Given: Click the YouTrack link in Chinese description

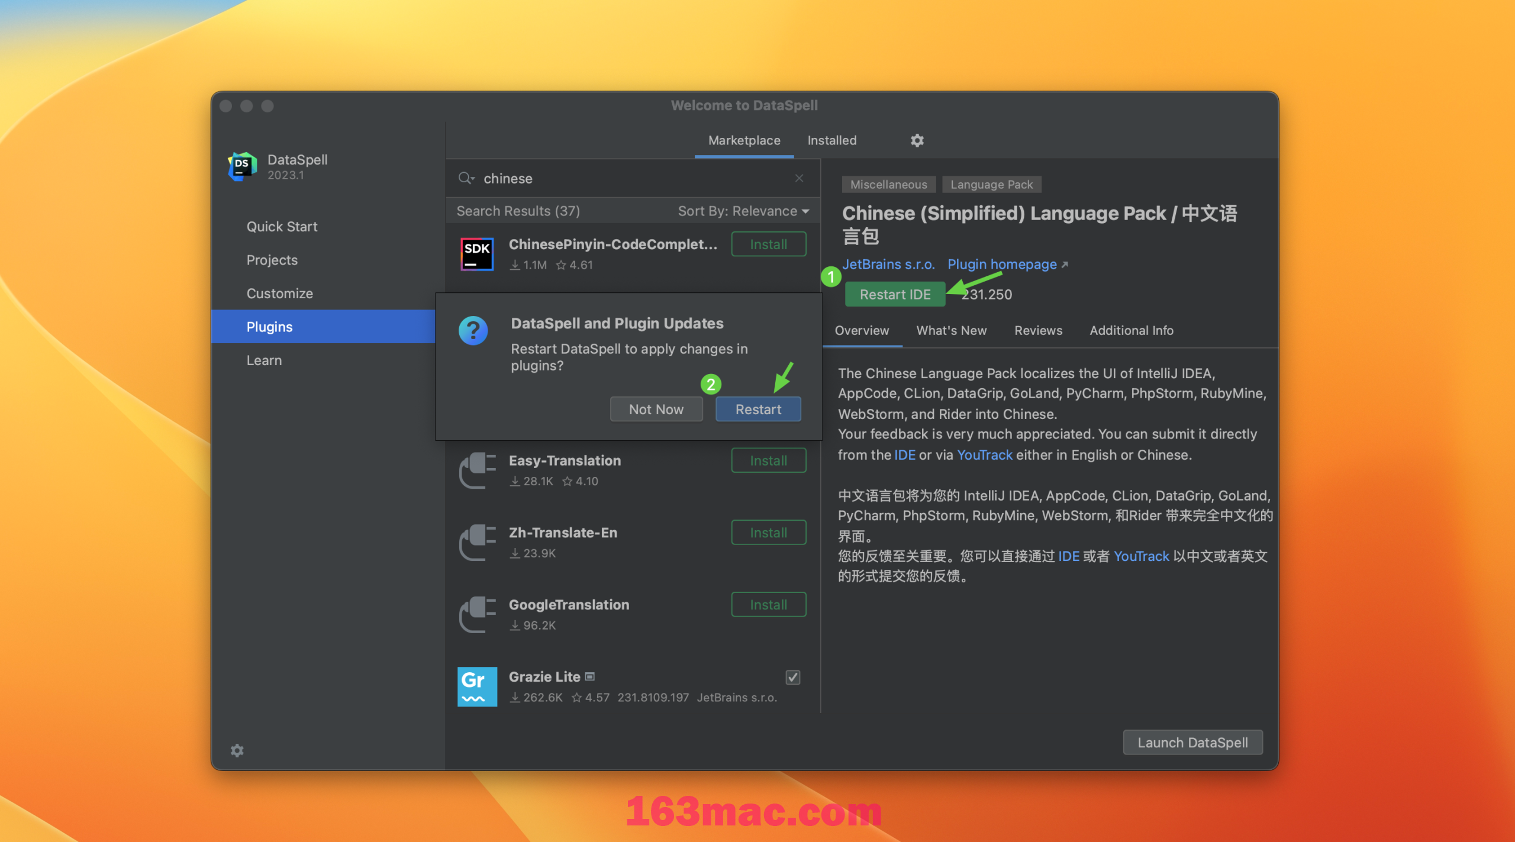Looking at the screenshot, I should pyautogui.click(x=1141, y=556).
